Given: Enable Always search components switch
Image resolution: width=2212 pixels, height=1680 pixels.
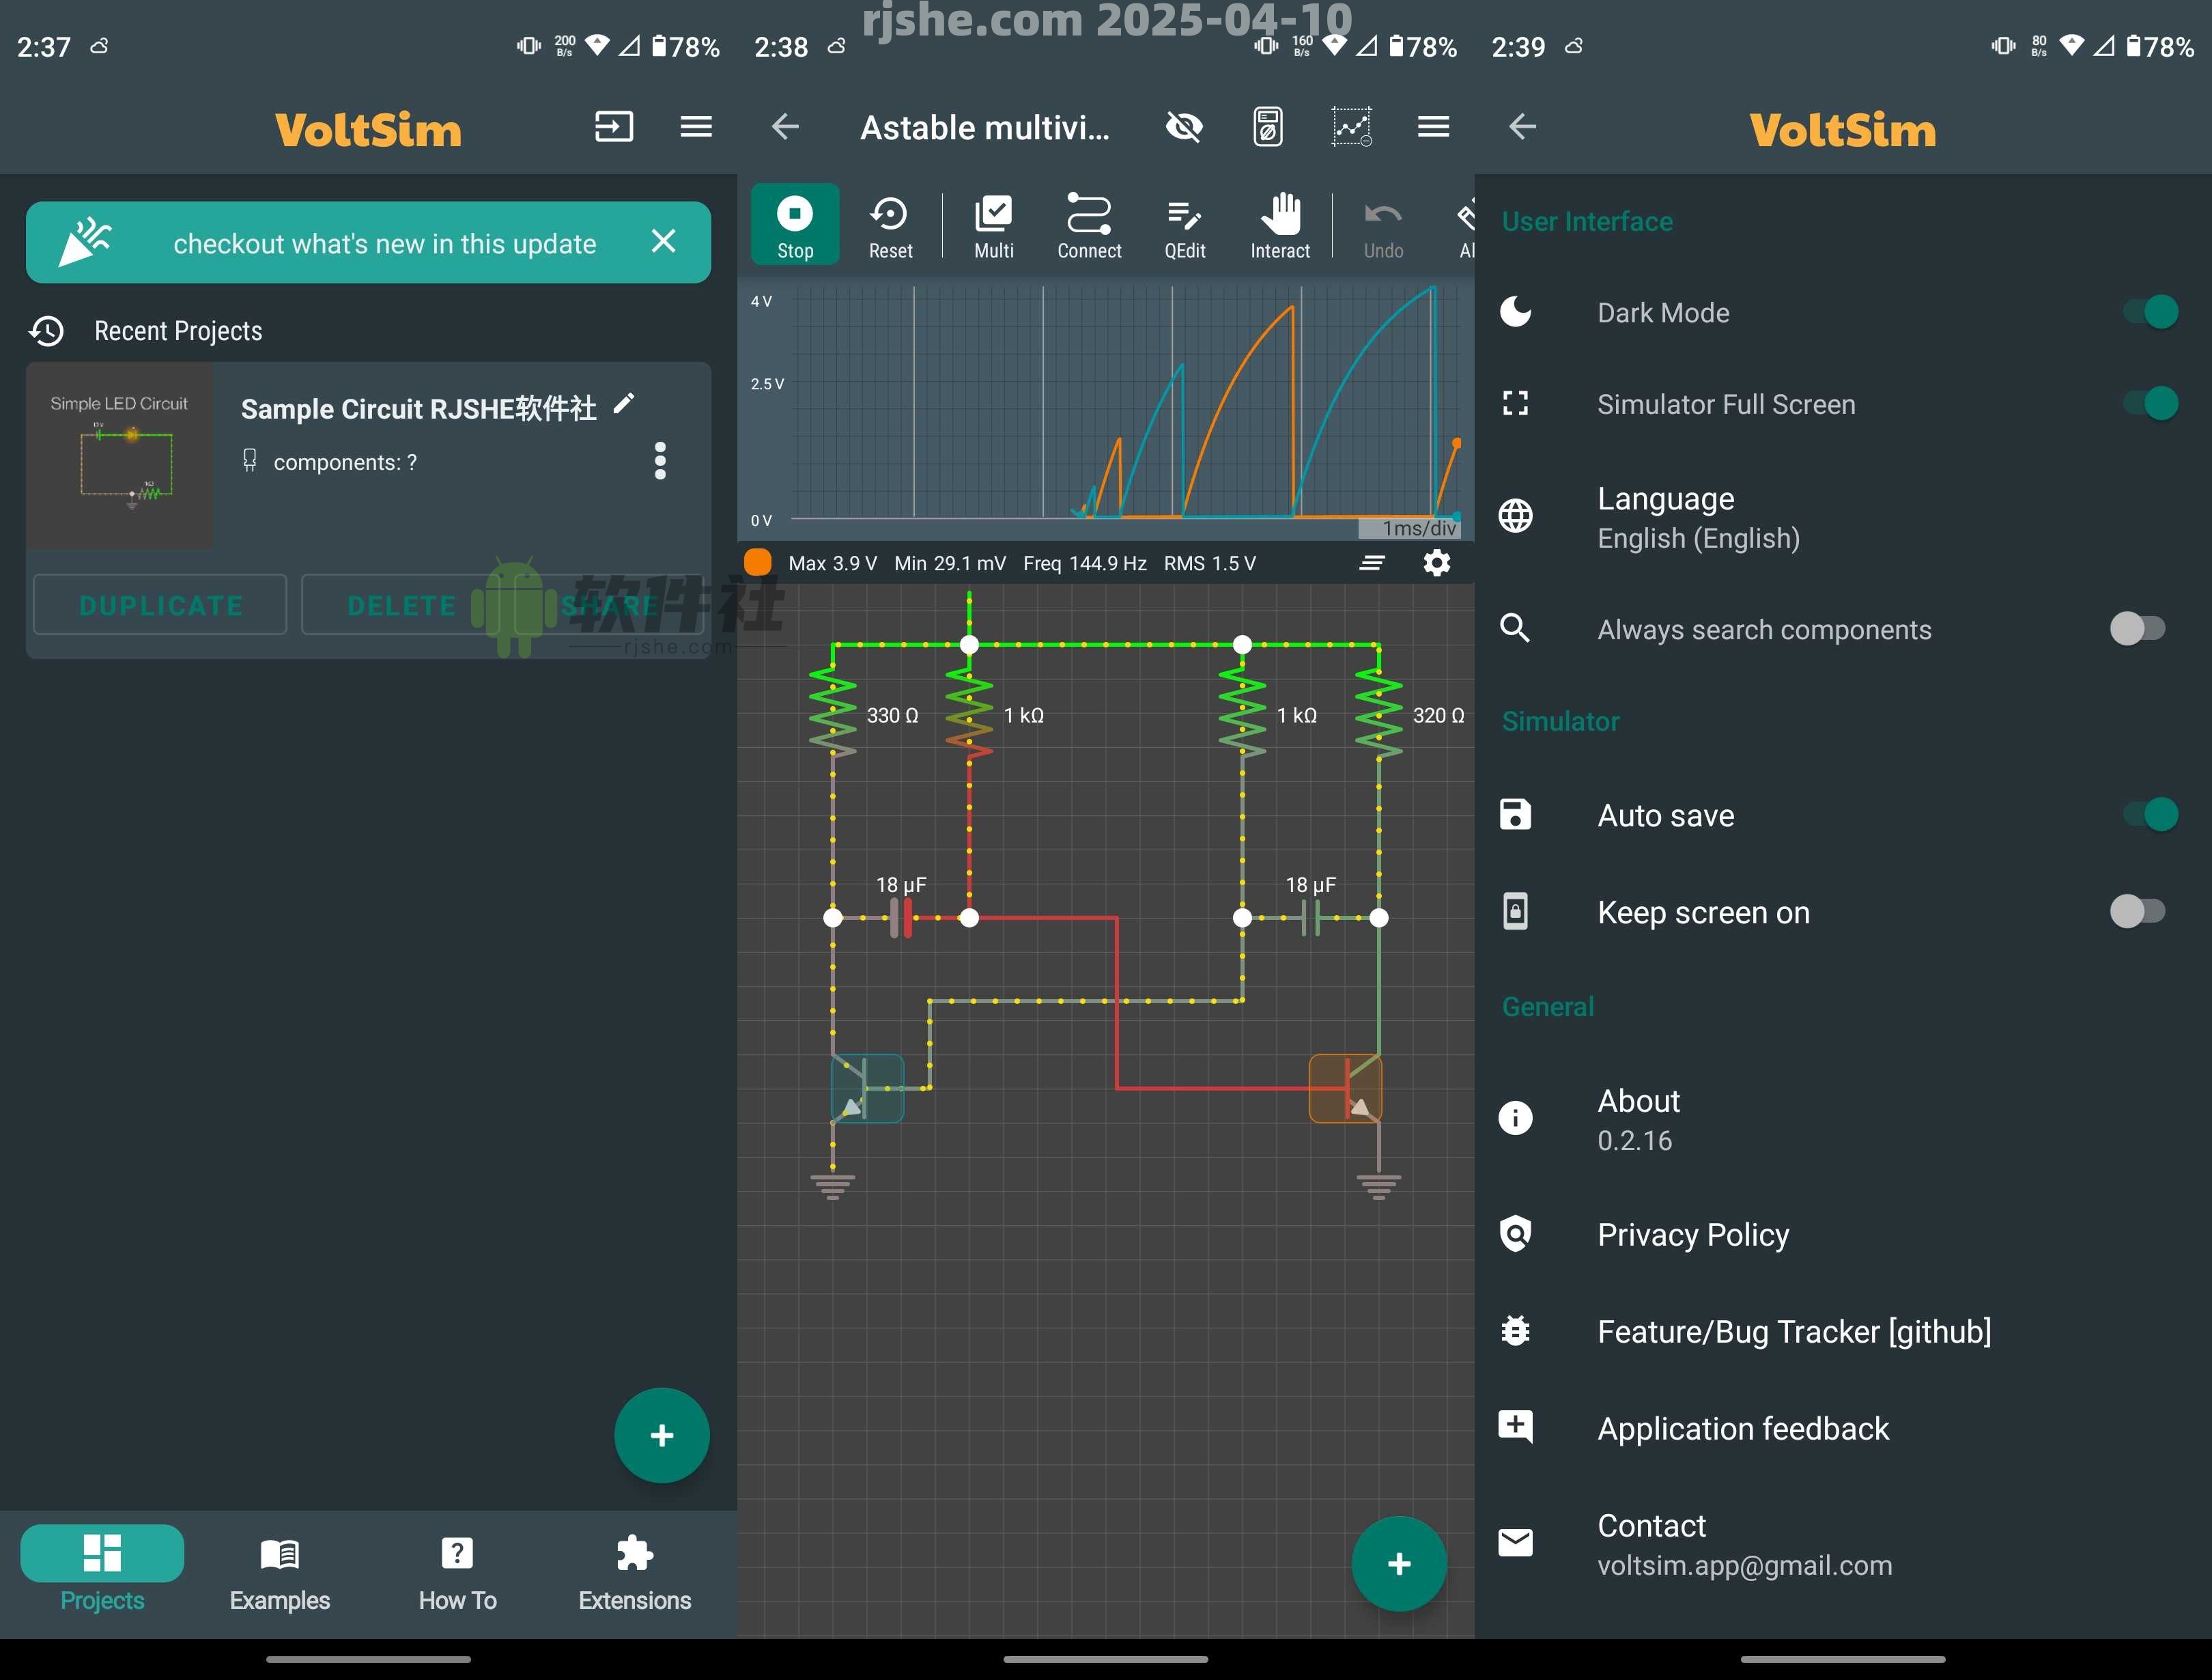Looking at the screenshot, I should point(2138,628).
